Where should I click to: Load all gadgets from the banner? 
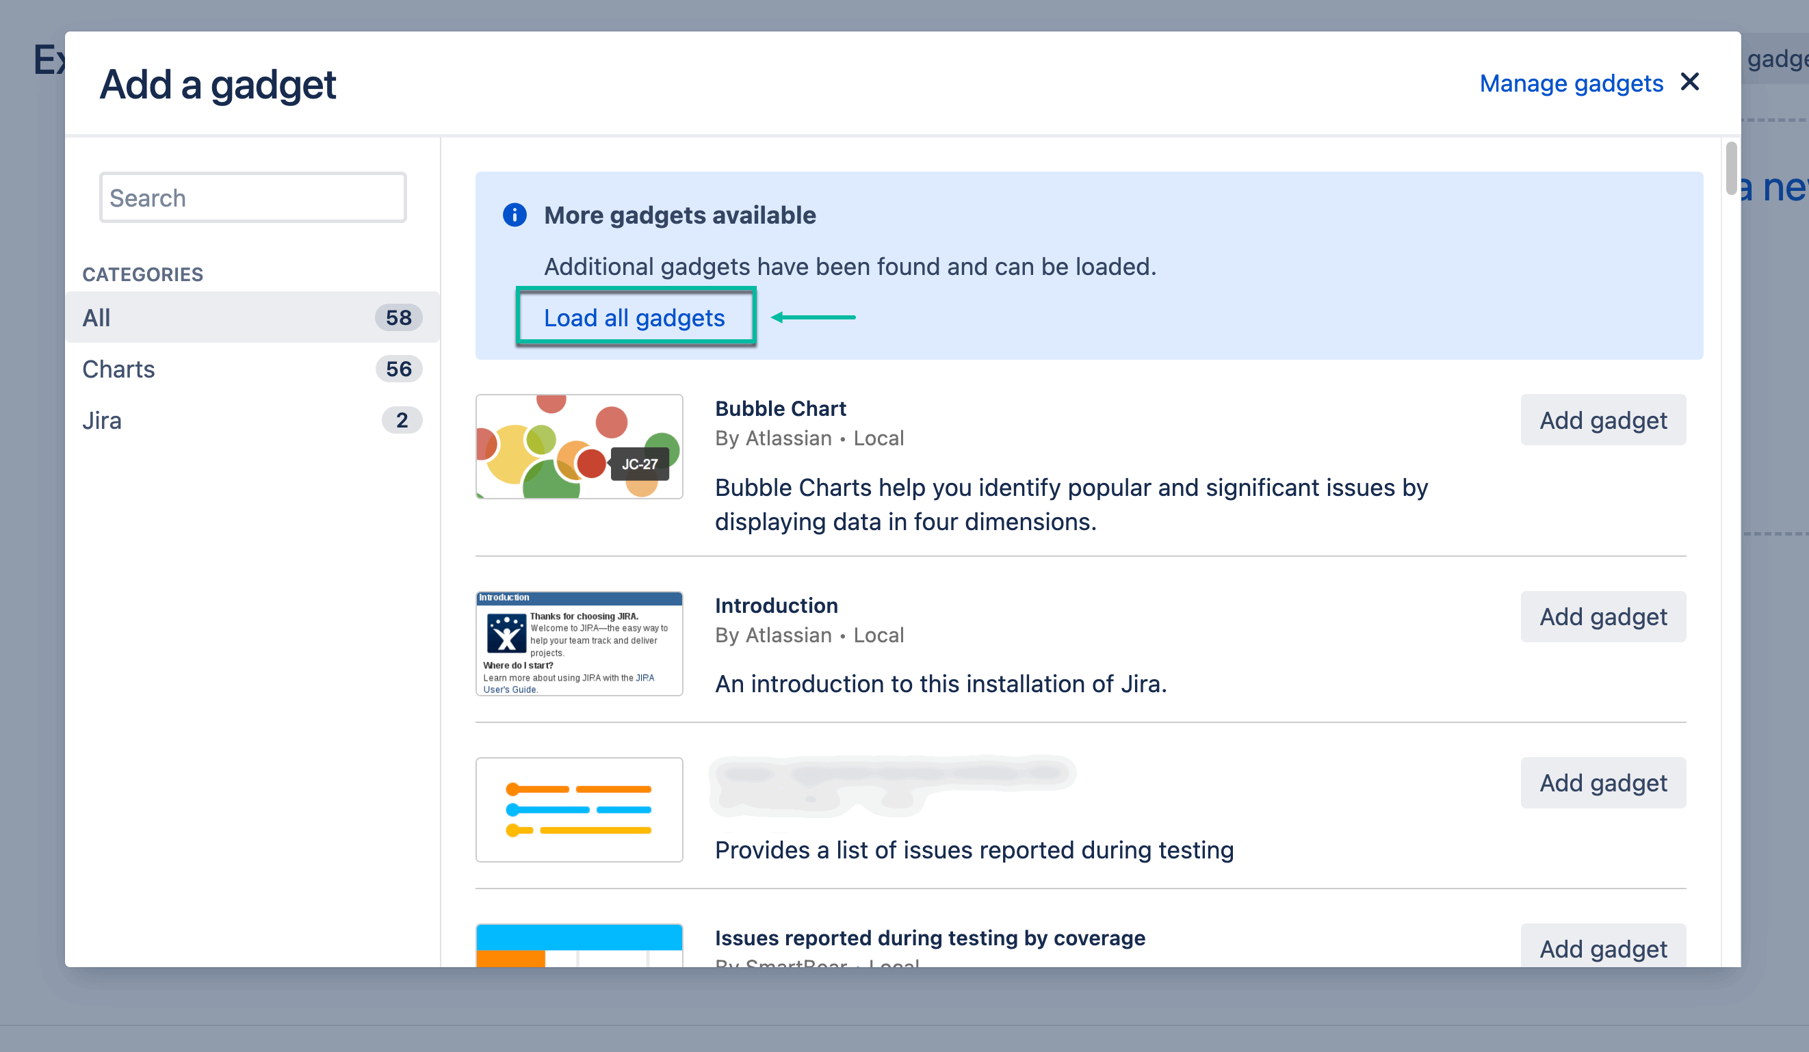[634, 317]
